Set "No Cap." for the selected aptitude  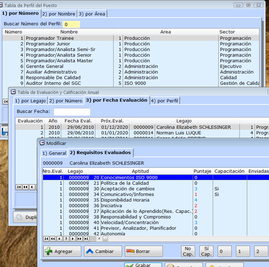click(x=188, y=251)
